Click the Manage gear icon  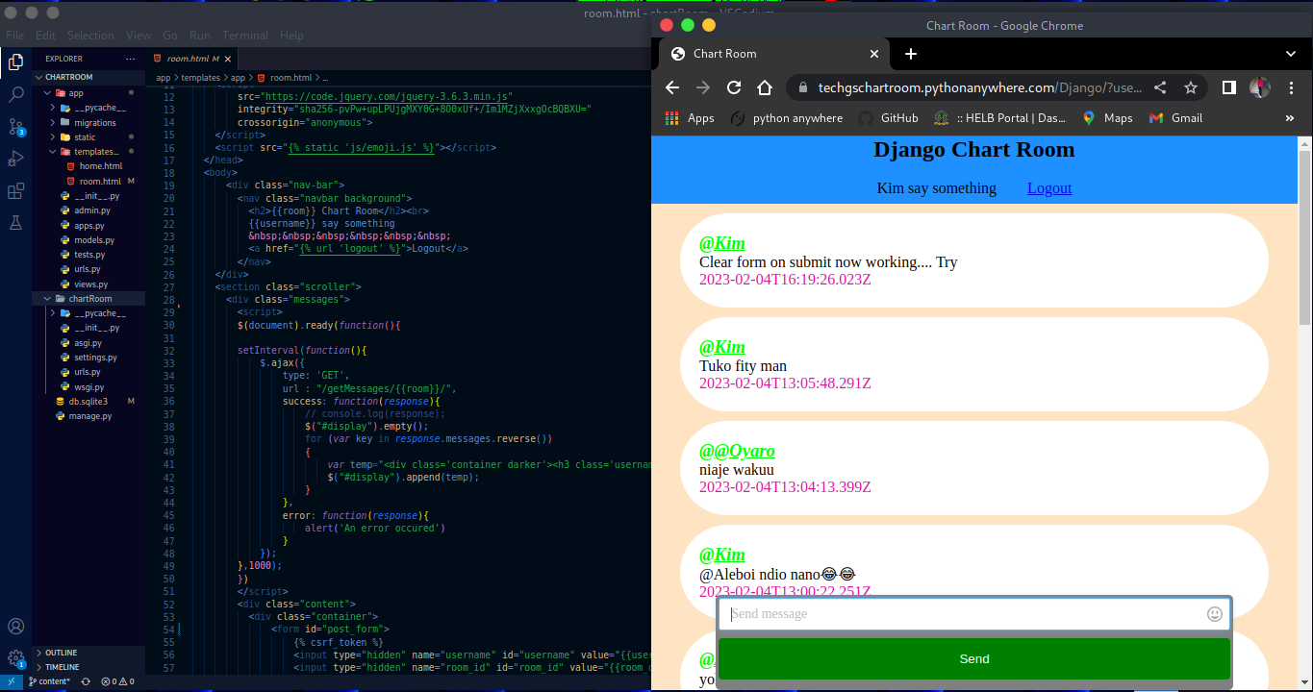click(15, 658)
